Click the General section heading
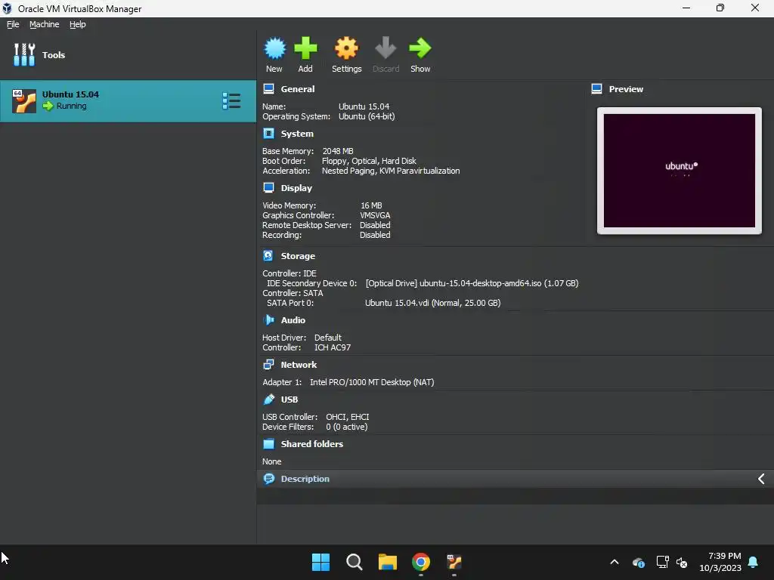Image resolution: width=774 pixels, height=580 pixels. point(298,89)
